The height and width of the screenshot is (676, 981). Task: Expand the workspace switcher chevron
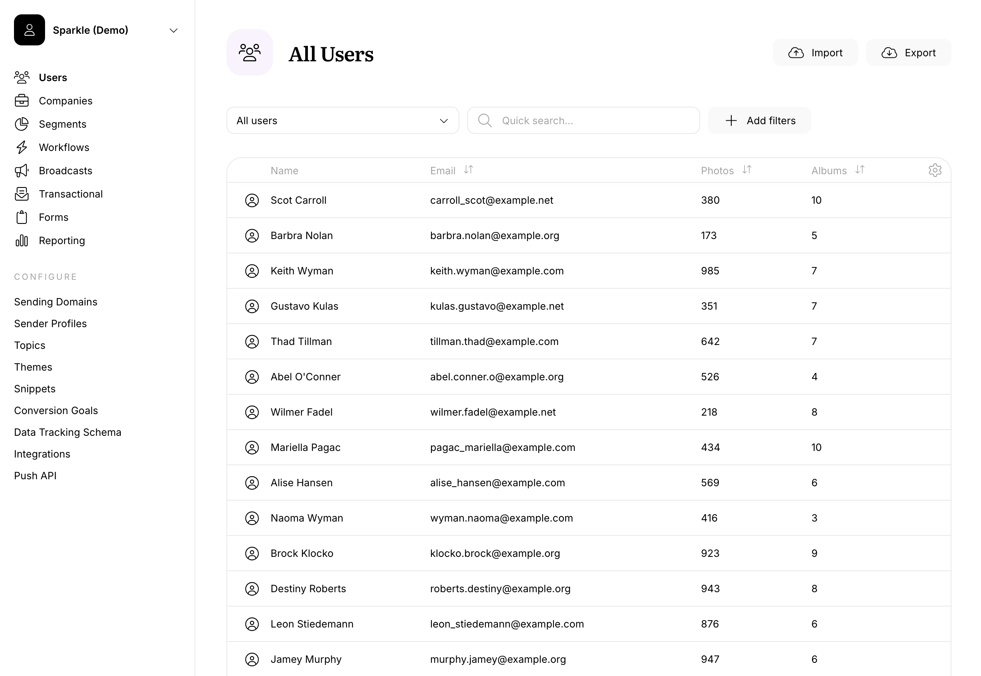point(173,30)
